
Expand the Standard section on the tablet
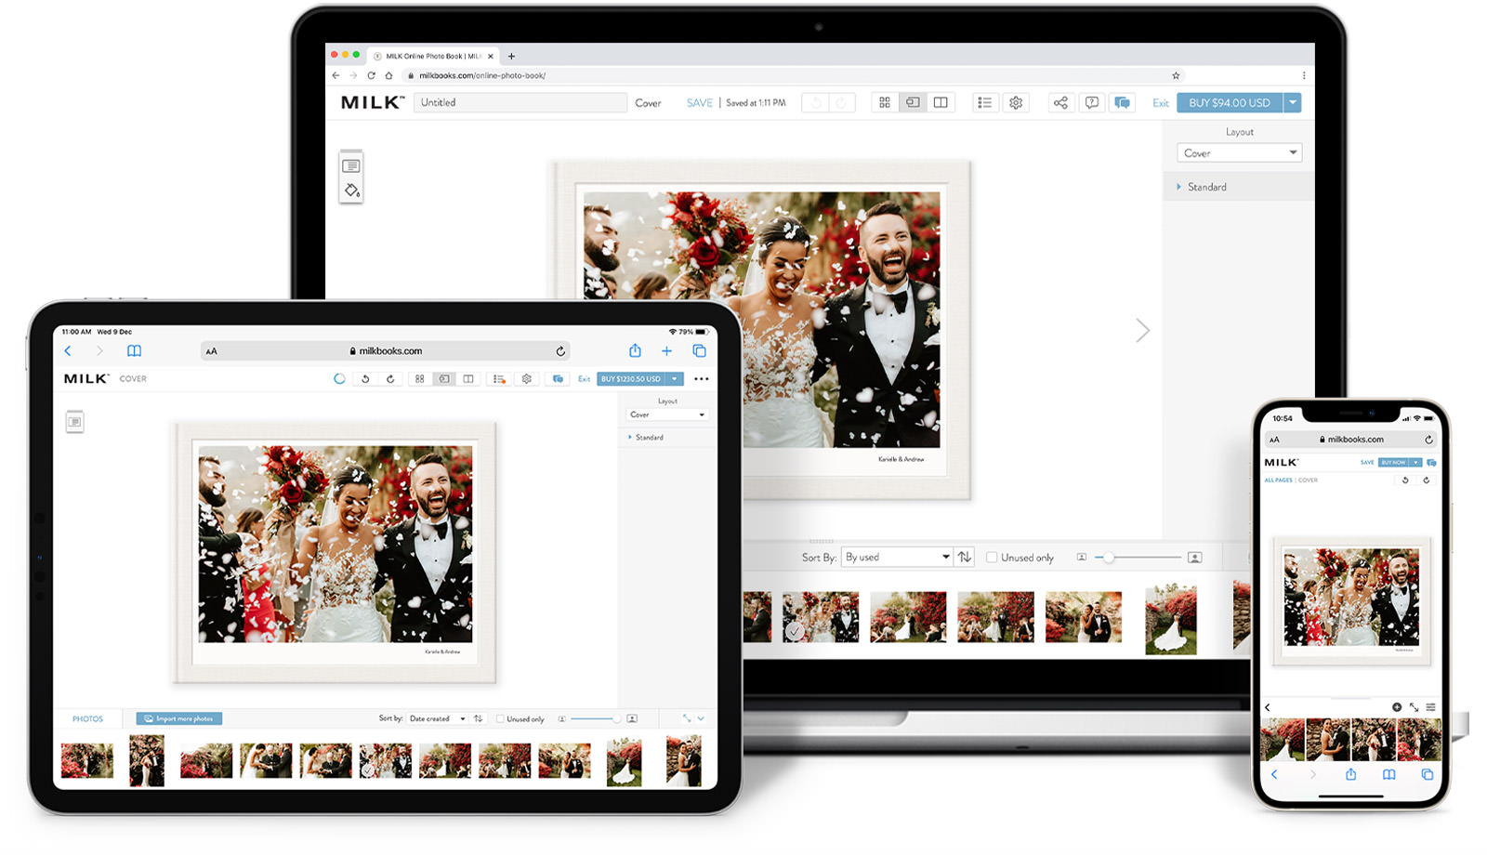coord(667,437)
